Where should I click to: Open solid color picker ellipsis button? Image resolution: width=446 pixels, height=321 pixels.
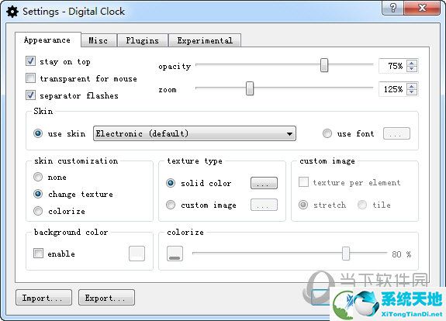coord(264,184)
